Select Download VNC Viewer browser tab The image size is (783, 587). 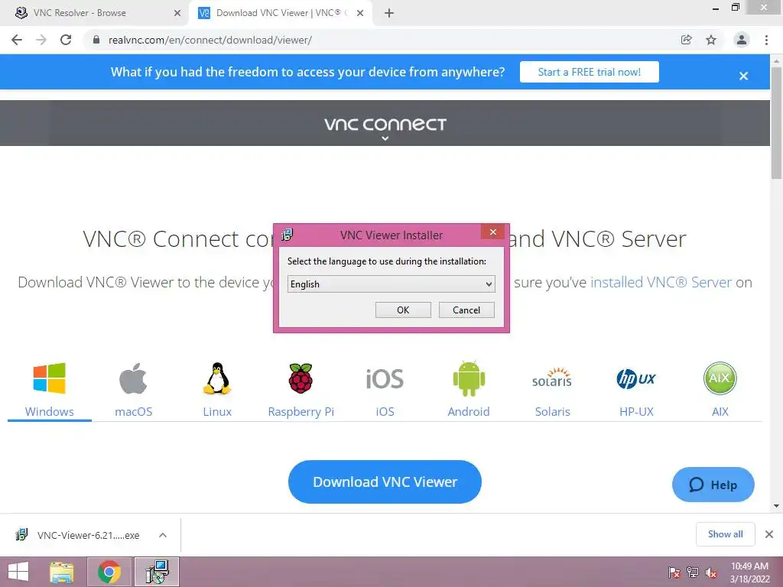(279, 13)
